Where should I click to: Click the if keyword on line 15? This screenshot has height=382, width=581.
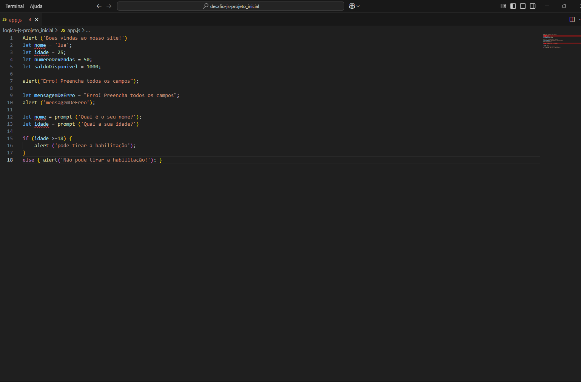(25, 138)
